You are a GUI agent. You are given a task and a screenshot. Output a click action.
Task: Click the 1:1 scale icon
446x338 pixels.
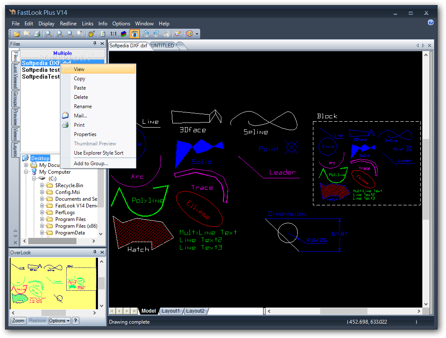pyautogui.click(x=113, y=34)
